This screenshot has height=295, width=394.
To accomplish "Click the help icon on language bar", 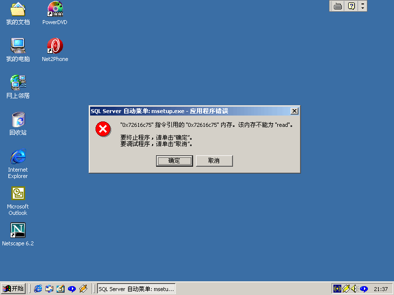I will pyautogui.click(x=351, y=6).
